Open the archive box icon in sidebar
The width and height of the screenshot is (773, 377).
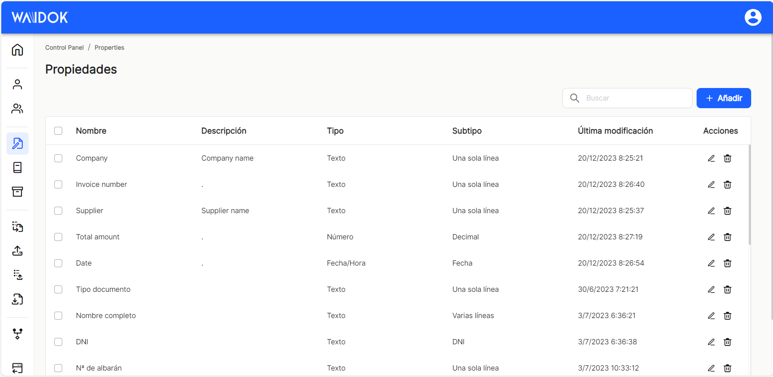[x=17, y=192]
